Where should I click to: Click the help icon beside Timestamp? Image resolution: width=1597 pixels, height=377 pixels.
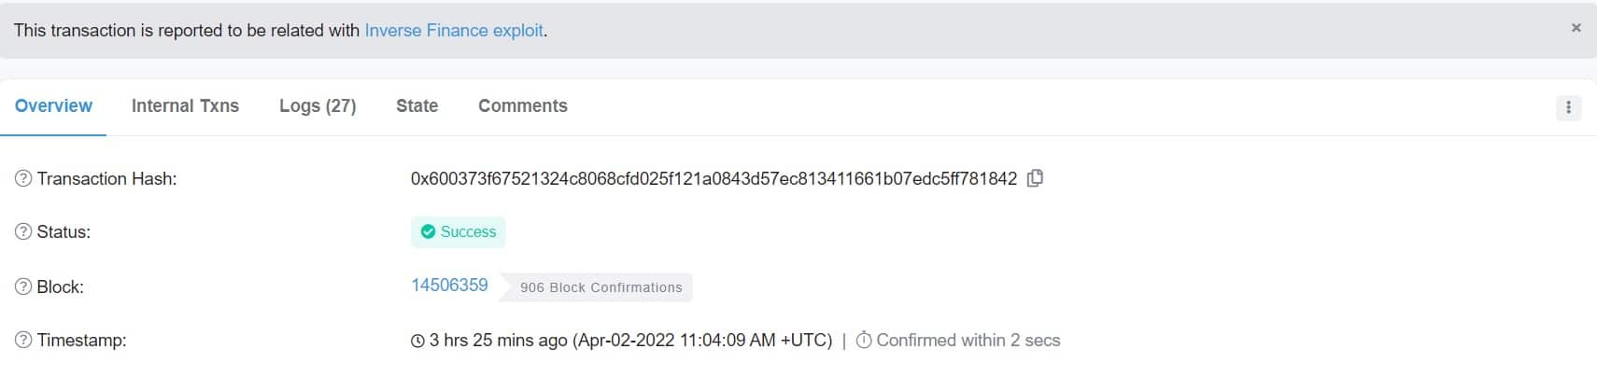tap(23, 341)
